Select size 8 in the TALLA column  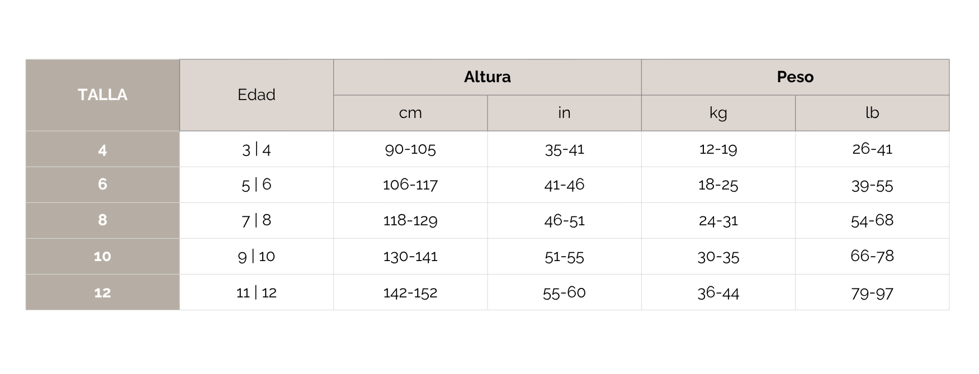click(102, 220)
